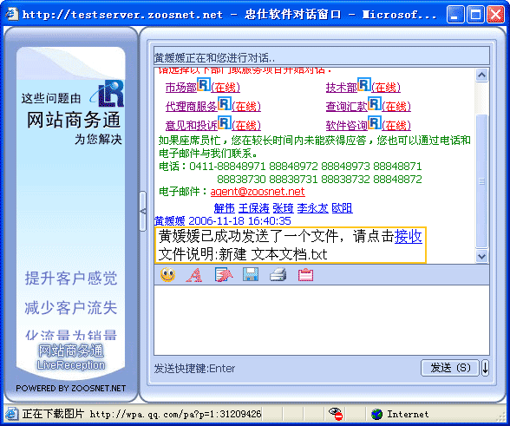This screenshot has width=510, height=426.
Task: Open the 软件咨询 department link
Action: pyautogui.click(x=346, y=125)
